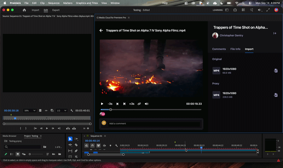Mute the Ci video player audio
This screenshot has height=168, width=283.
[146, 104]
